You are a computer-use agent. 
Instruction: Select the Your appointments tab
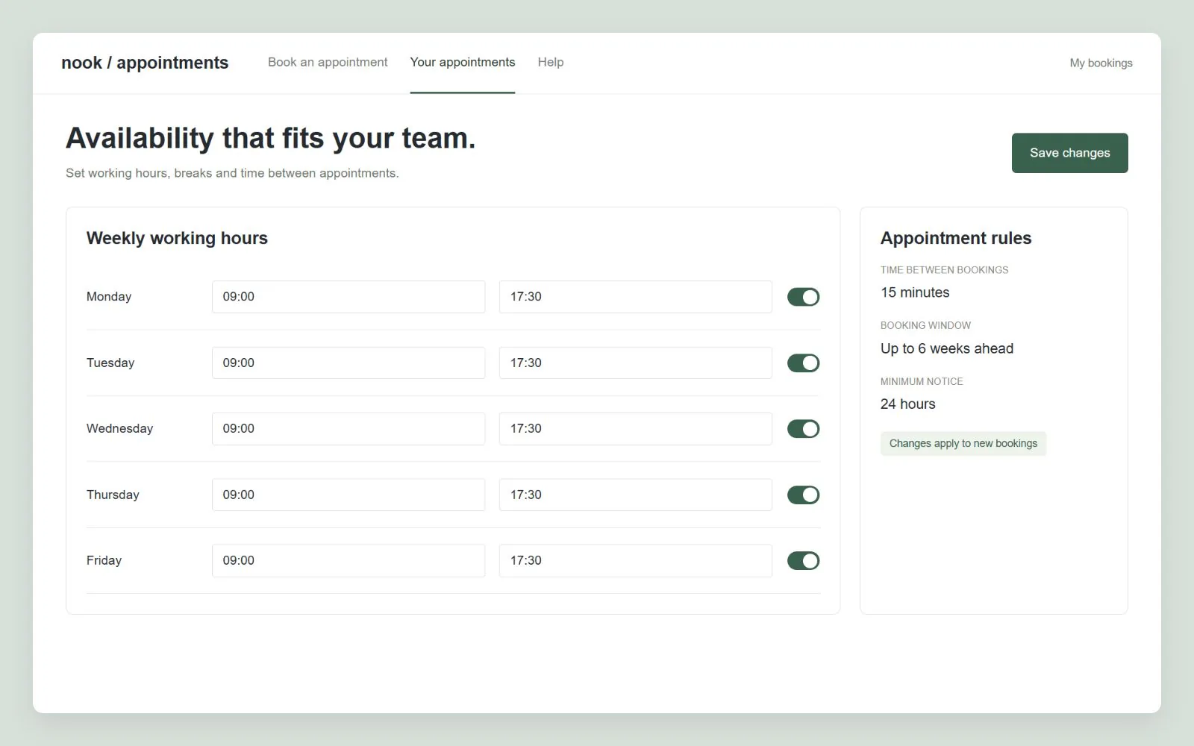(463, 63)
